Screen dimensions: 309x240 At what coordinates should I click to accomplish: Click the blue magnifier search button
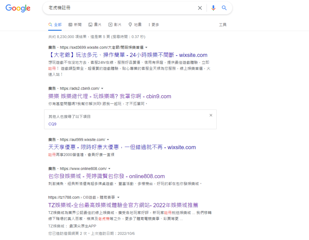coord(224,8)
